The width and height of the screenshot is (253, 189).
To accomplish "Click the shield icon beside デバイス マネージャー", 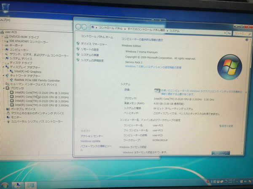I will pos(78,43).
